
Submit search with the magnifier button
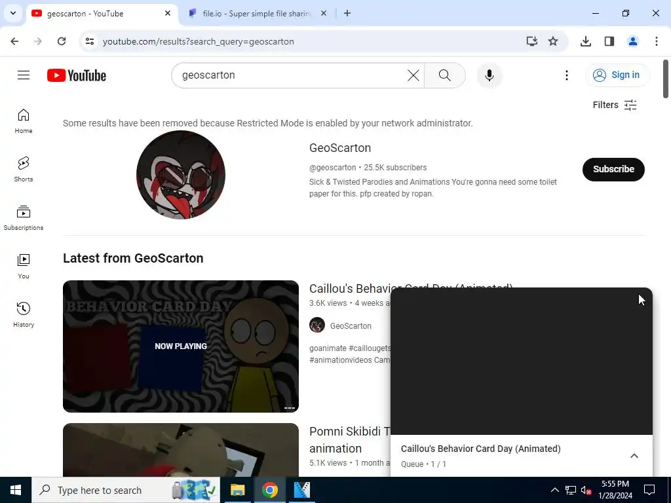point(445,75)
